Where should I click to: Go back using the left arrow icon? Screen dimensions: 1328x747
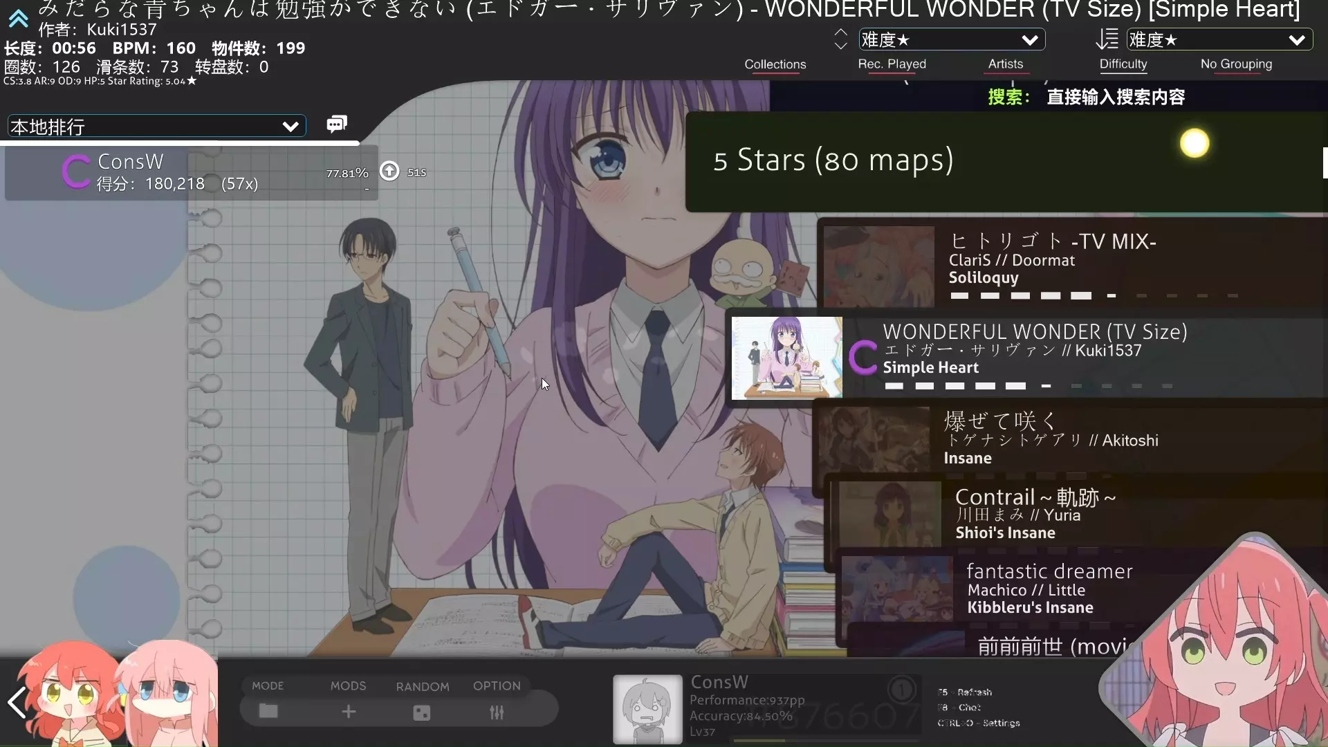point(17,703)
